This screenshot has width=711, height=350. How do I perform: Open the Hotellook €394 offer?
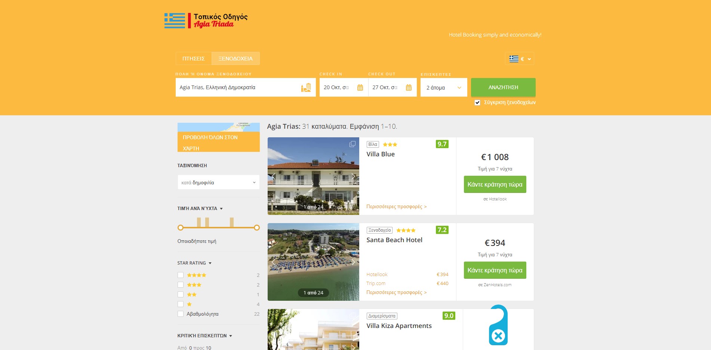(x=407, y=275)
